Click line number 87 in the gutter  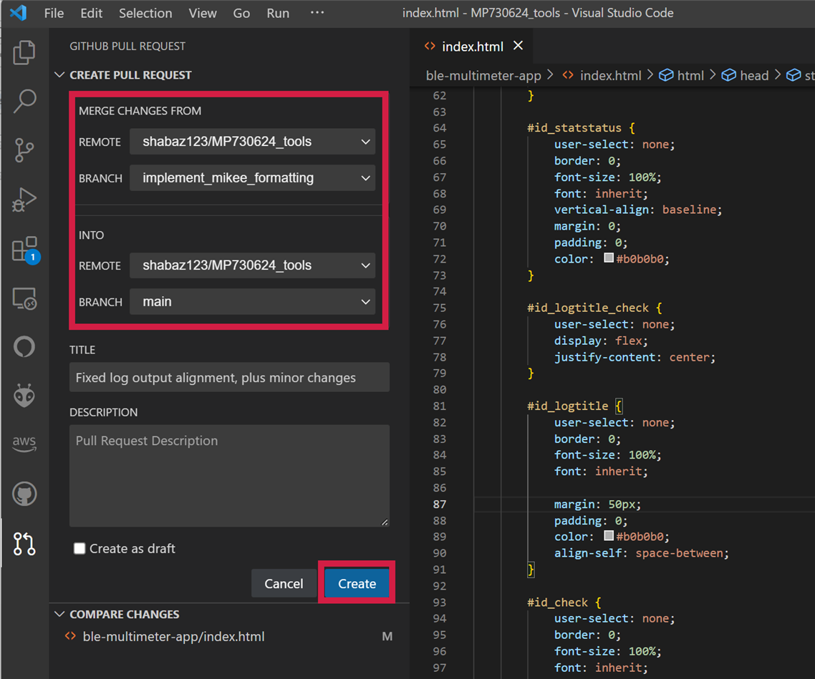(x=440, y=504)
